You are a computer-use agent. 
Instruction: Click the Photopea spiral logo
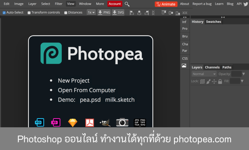point(51,53)
